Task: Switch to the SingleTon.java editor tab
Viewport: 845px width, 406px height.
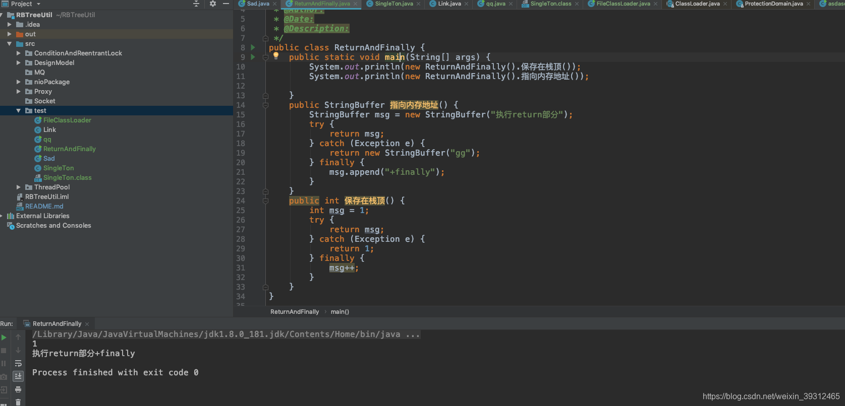Action: click(x=394, y=4)
